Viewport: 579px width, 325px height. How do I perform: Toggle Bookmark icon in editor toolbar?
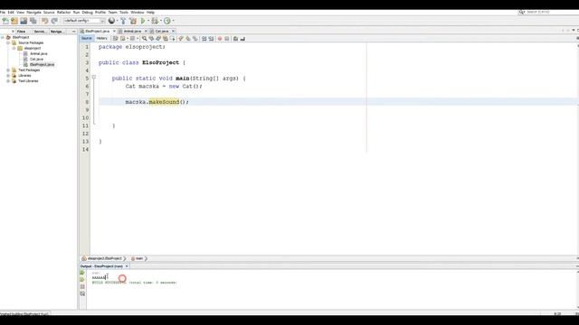point(195,38)
